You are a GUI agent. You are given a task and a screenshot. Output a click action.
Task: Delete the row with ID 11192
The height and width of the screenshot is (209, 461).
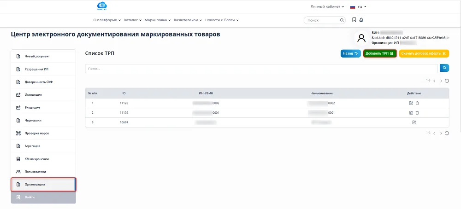tap(417, 113)
